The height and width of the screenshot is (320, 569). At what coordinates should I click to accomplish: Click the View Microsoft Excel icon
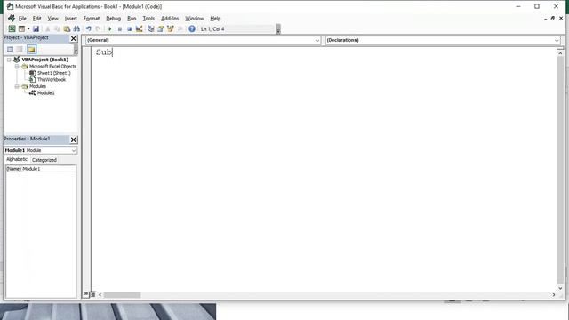tap(12, 28)
